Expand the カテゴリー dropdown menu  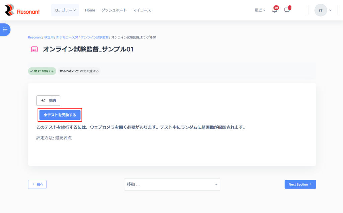click(x=65, y=10)
